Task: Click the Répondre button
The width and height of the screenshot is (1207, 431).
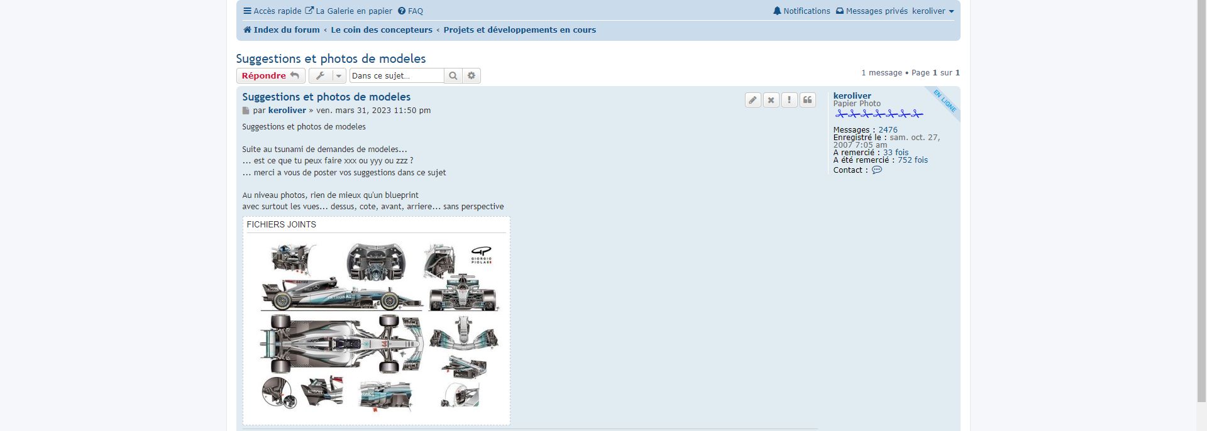Action: point(270,76)
